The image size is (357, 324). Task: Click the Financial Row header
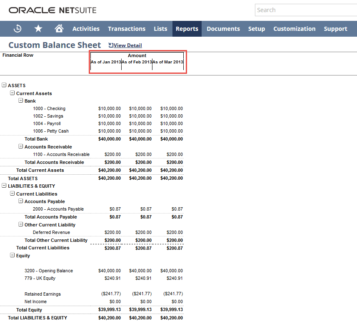point(18,55)
